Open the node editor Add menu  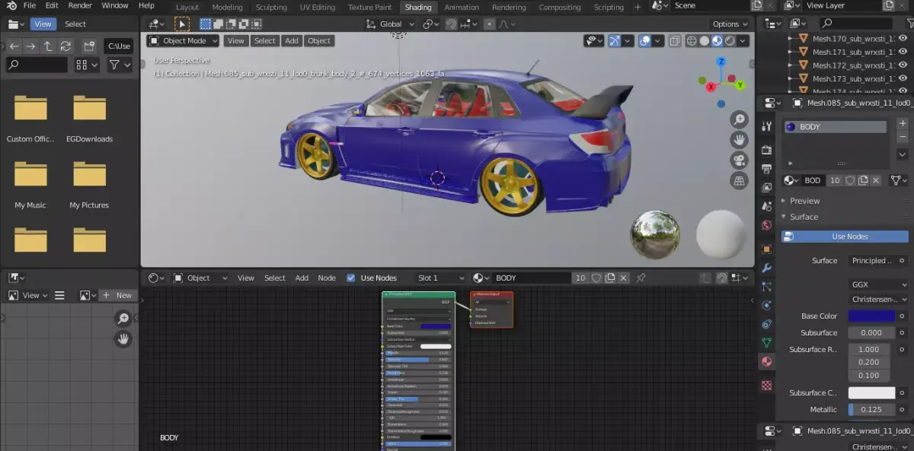point(302,278)
